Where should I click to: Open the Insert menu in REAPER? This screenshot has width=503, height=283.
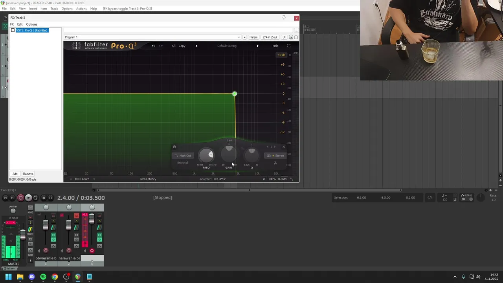pyautogui.click(x=33, y=9)
